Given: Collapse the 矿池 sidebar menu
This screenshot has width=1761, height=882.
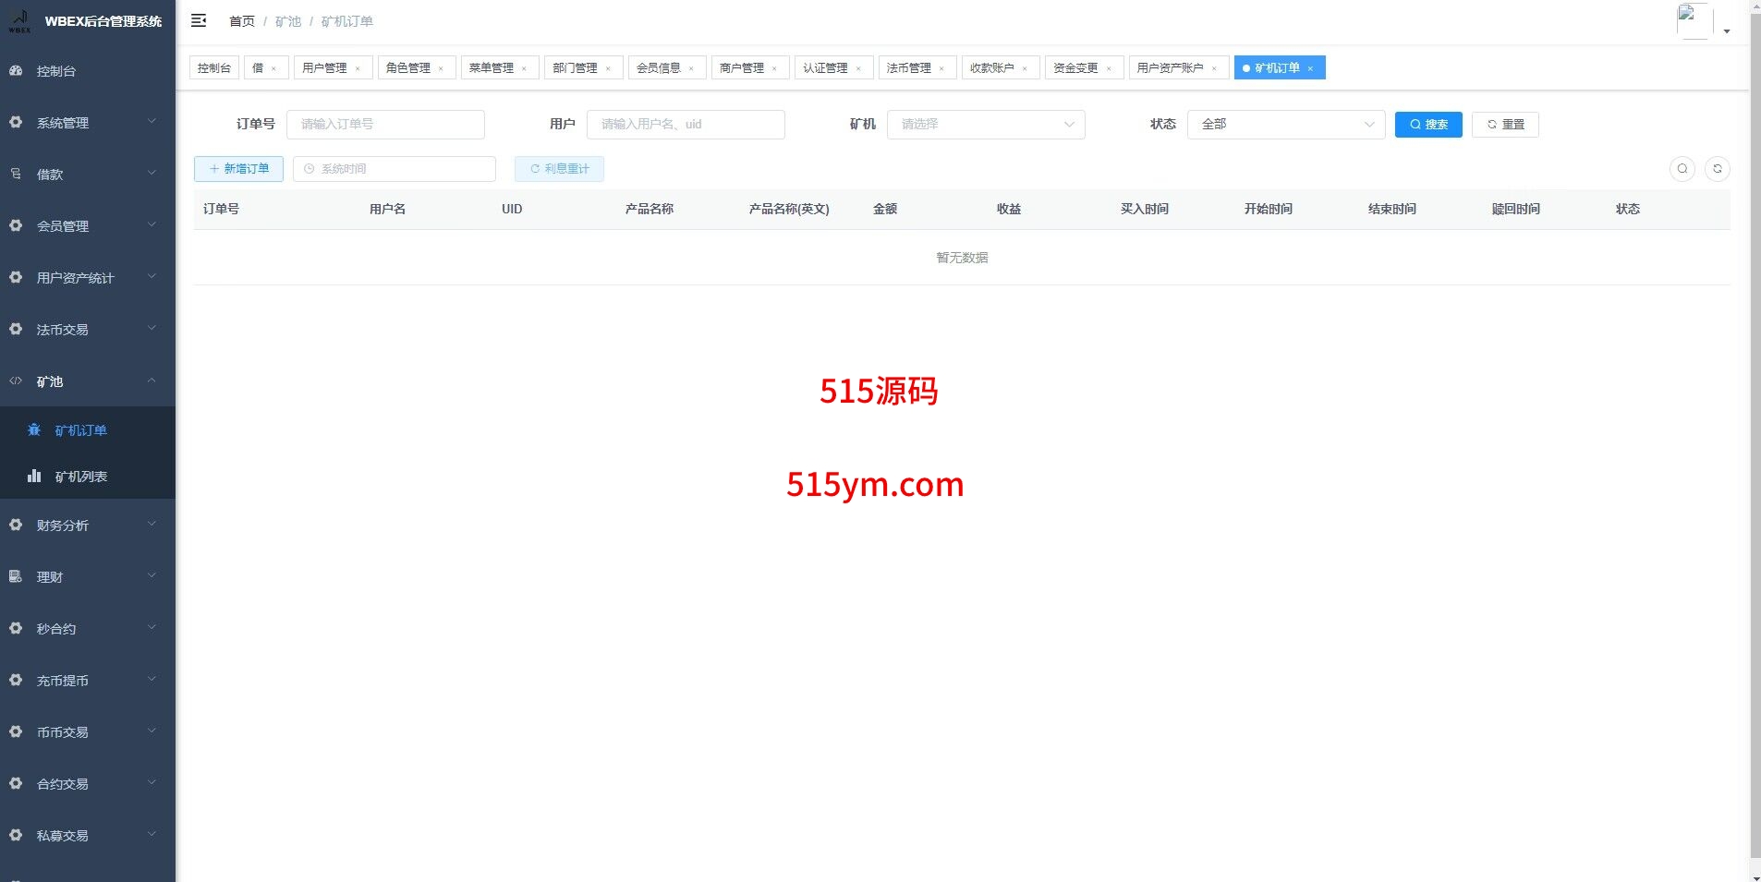Looking at the screenshot, I should coord(87,381).
